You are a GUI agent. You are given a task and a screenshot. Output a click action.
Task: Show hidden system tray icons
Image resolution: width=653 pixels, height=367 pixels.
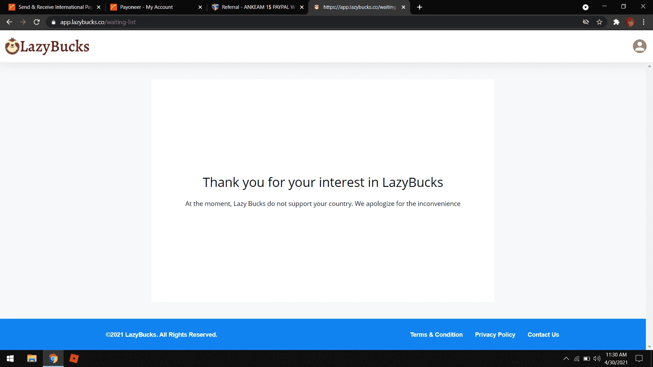566,359
